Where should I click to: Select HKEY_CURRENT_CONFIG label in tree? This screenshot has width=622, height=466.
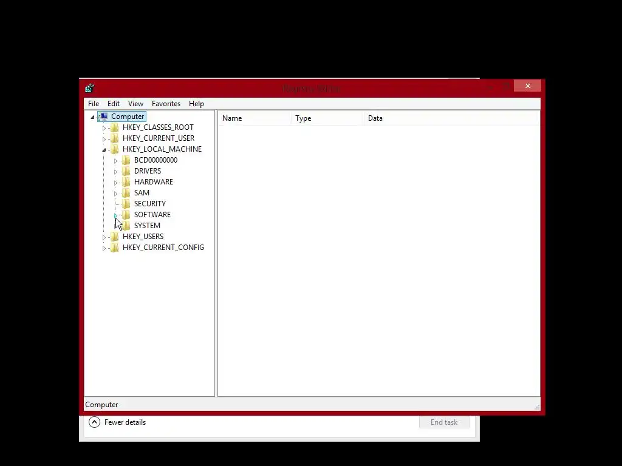point(163,248)
